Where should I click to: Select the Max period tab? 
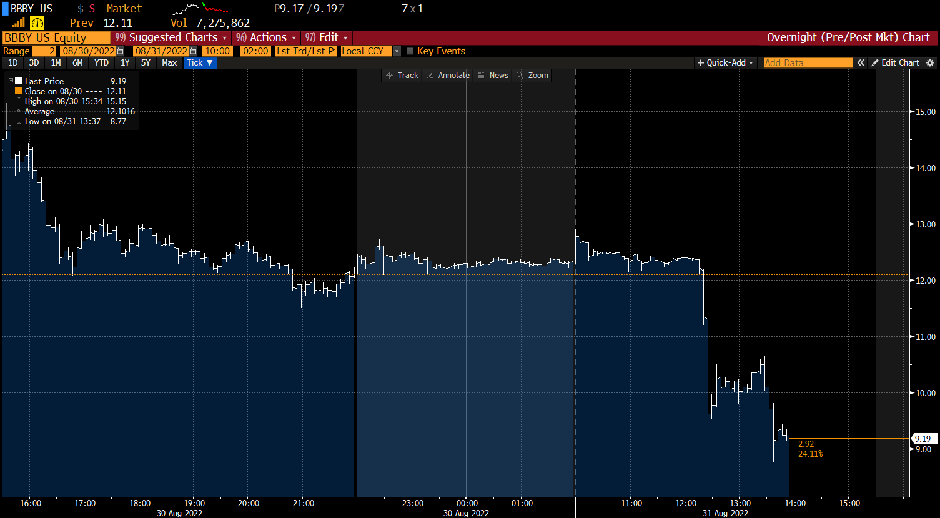[169, 62]
